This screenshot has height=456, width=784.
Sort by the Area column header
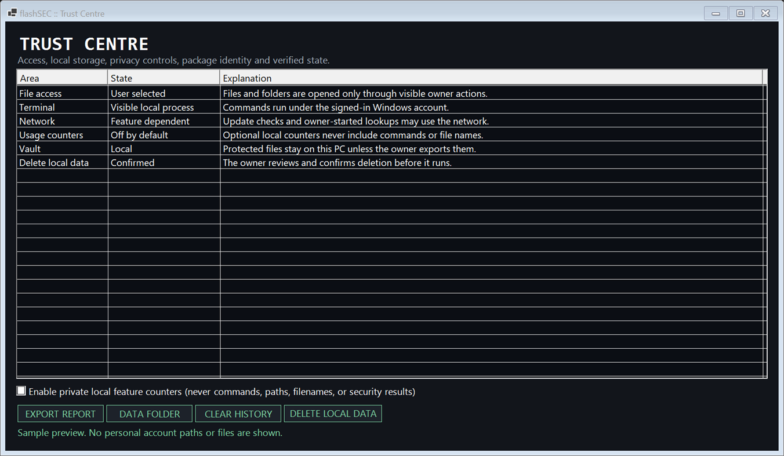(62, 78)
